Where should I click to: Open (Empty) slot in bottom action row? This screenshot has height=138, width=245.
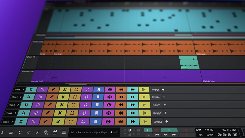[158, 122]
